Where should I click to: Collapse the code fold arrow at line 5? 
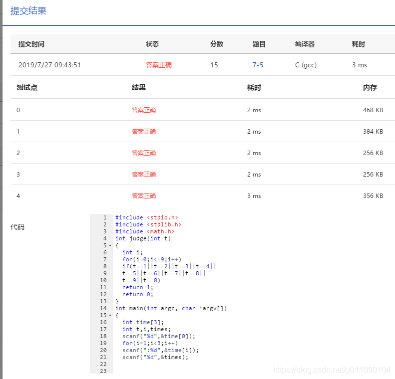click(x=110, y=245)
